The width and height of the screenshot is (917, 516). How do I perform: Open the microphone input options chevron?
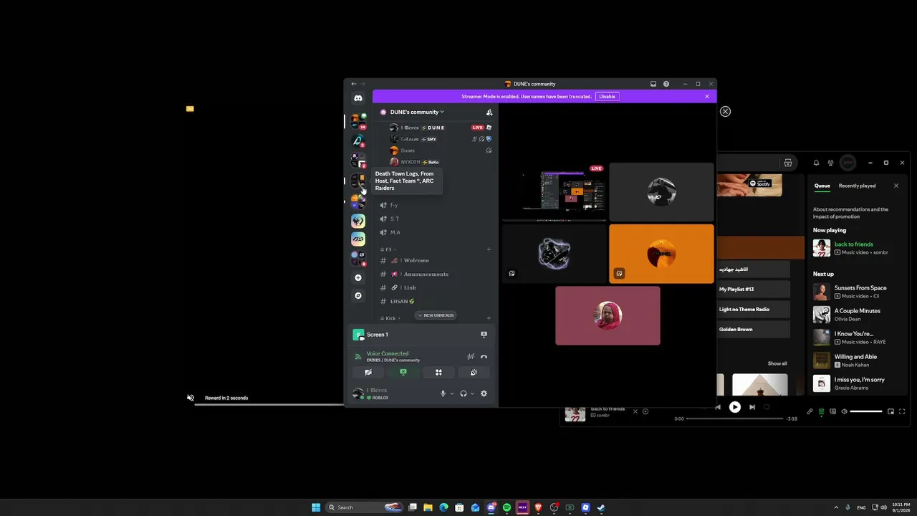pyautogui.click(x=451, y=393)
